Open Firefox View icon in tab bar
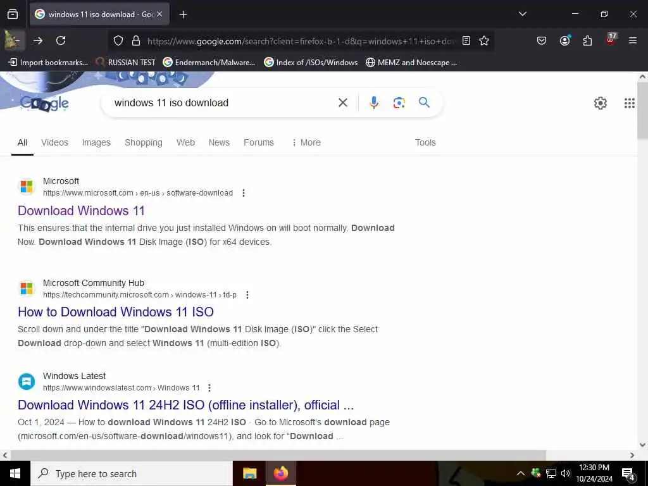The height and width of the screenshot is (486, 648). point(13,15)
